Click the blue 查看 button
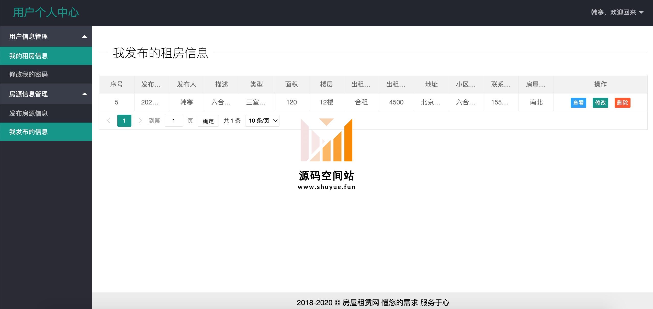Viewport: 653px width, 309px height. pyautogui.click(x=578, y=103)
